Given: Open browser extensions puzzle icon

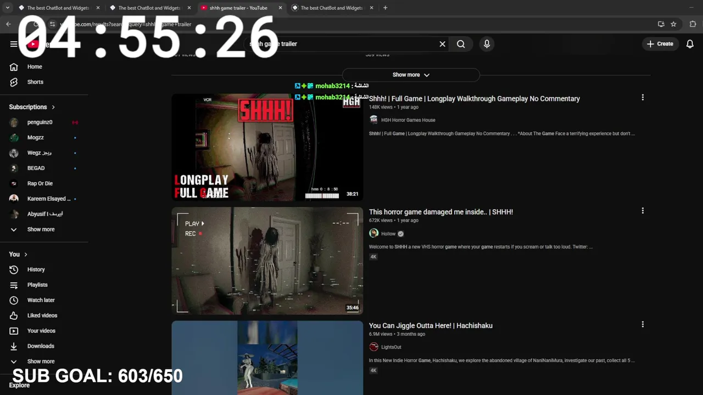Looking at the screenshot, I should [x=692, y=24].
